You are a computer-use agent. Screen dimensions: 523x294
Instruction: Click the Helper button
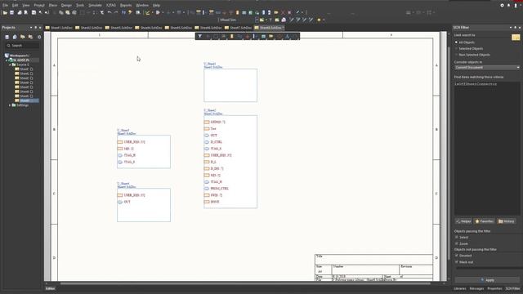[463, 221]
